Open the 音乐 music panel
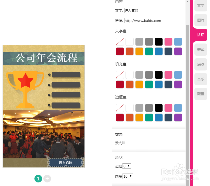This screenshot has width=210, height=186. tap(201, 79)
